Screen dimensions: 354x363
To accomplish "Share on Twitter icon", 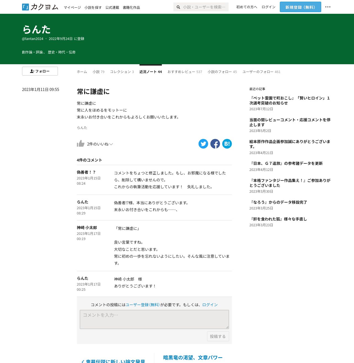I will [x=203, y=144].
